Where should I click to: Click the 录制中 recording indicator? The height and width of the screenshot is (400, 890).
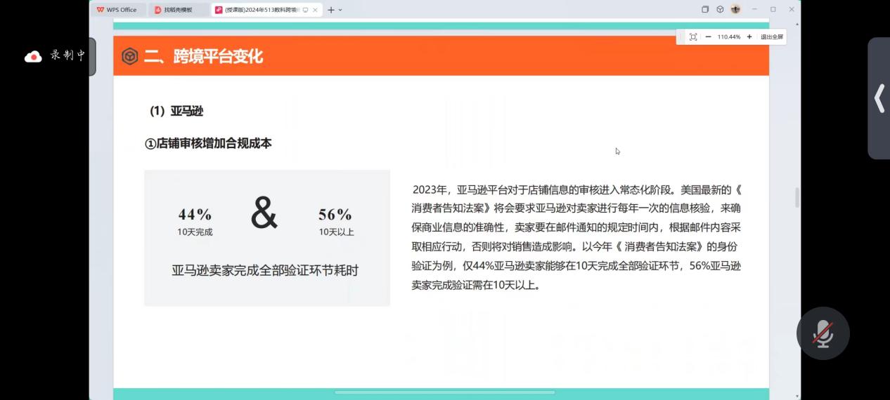[x=55, y=55]
